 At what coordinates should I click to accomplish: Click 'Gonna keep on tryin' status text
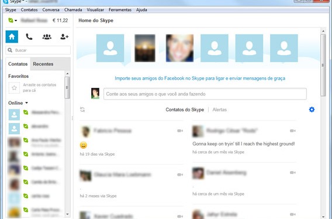[244, 143]
